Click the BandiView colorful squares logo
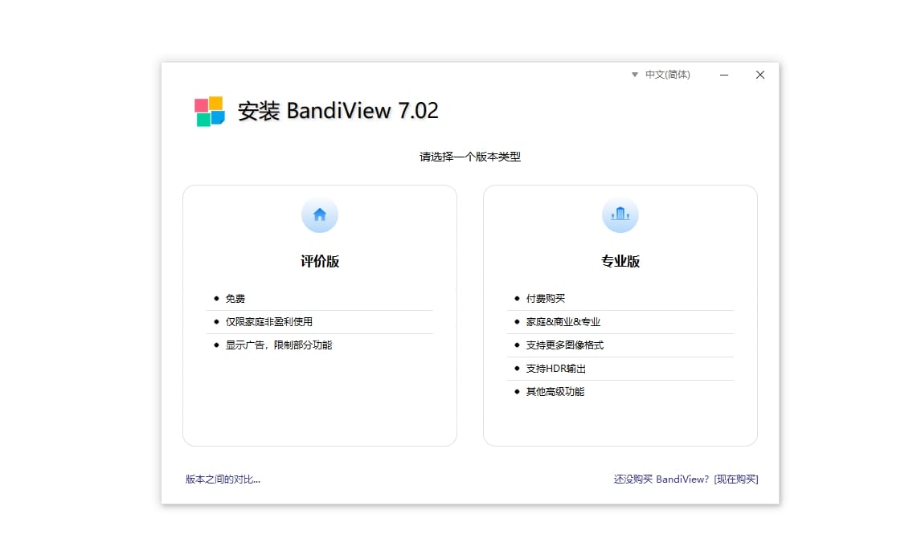Image resolution: width=913 pixels, height=559 pixels. point(210,111)
